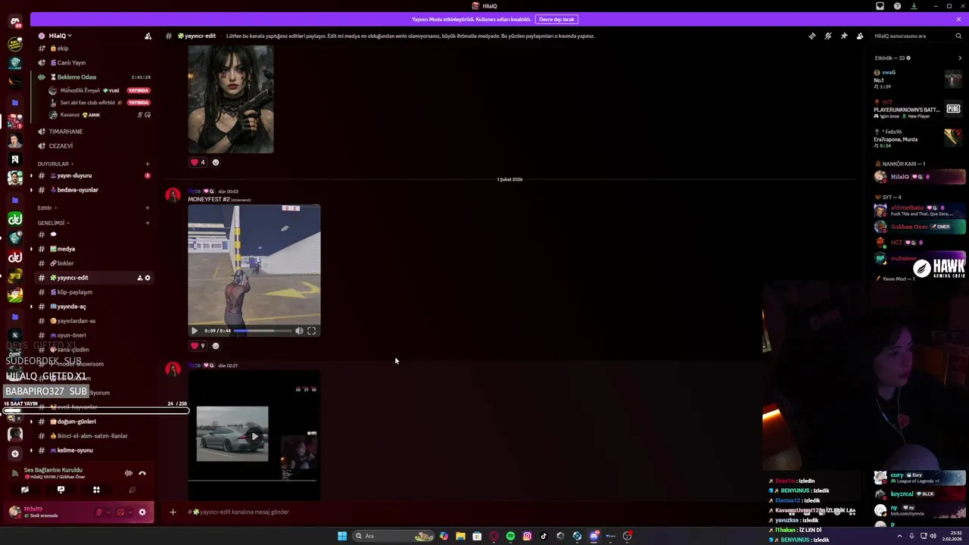
Task: Disconnect from voice with the hang-up icon
Action: (142, 473)
